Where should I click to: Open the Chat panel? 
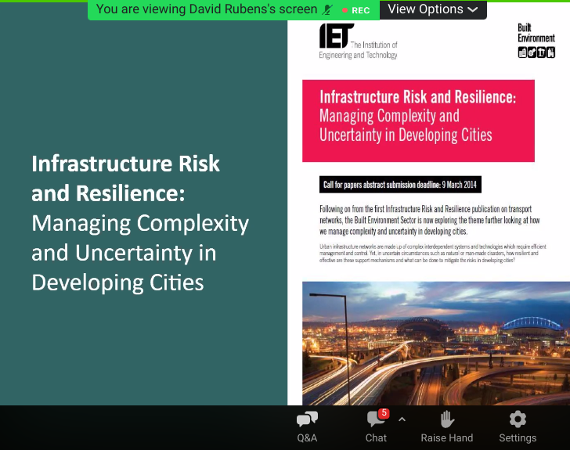point(376,427)
